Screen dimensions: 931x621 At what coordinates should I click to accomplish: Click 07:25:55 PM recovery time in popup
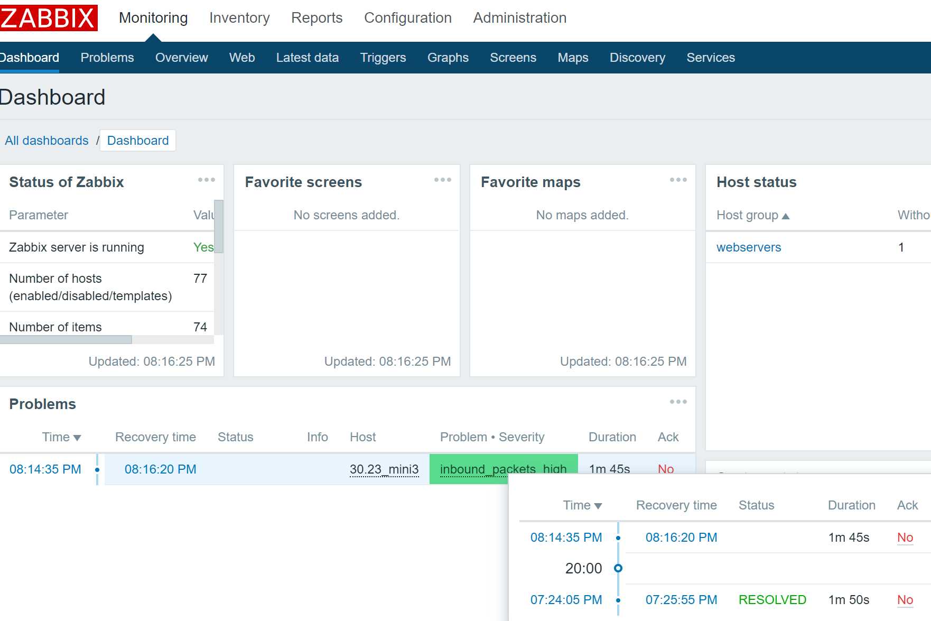tap(682, 600)
